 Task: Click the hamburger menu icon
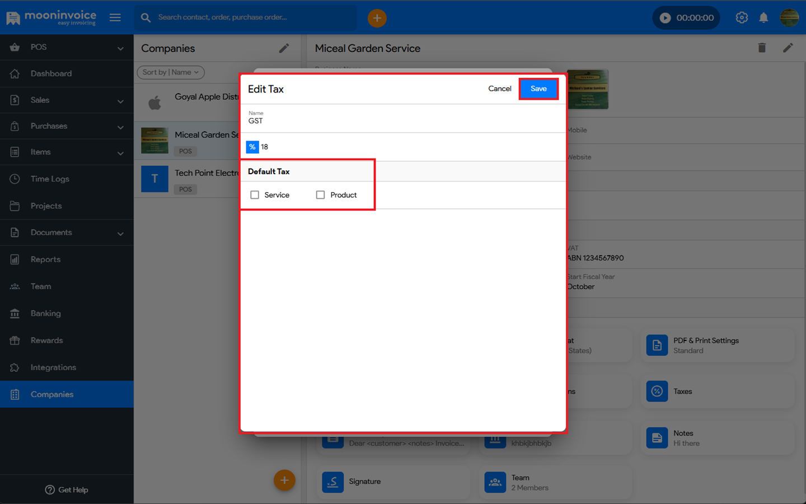[x=115, y=17]
